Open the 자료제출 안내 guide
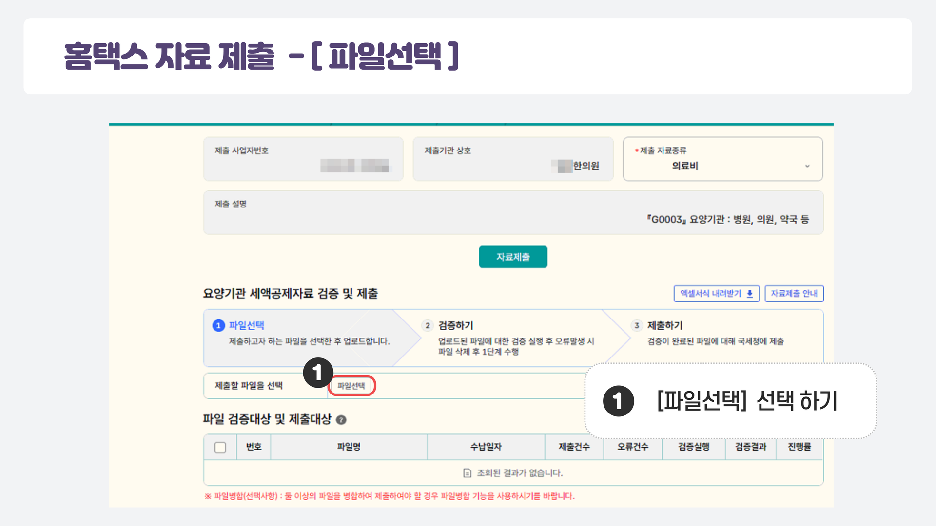 (x=794, y=293)
